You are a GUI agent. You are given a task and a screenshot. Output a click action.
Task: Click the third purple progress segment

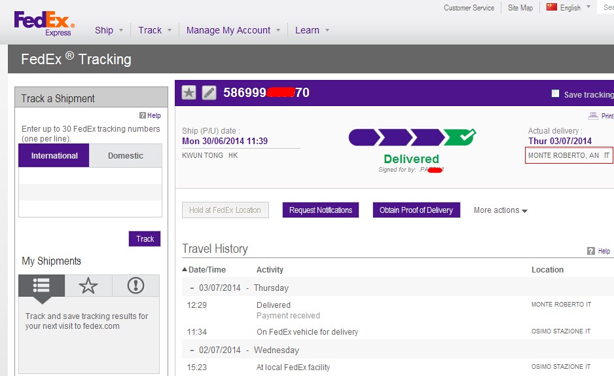coord(427,137)
